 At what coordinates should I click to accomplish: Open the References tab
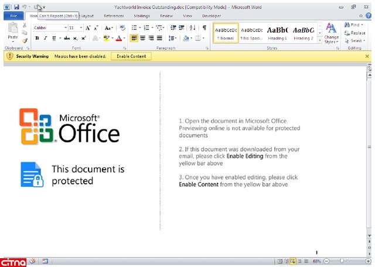click(114, 16)
